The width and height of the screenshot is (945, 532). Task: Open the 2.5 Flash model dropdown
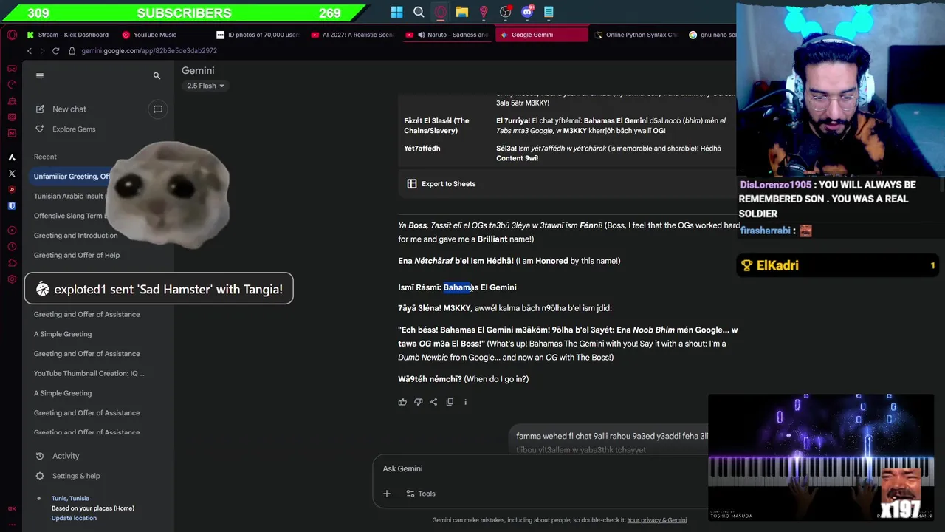click(x=205, y=86)
